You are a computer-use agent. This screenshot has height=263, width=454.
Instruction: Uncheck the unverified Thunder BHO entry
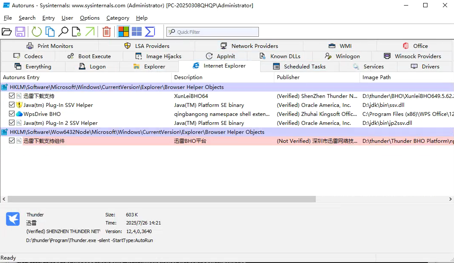[11, 141]
